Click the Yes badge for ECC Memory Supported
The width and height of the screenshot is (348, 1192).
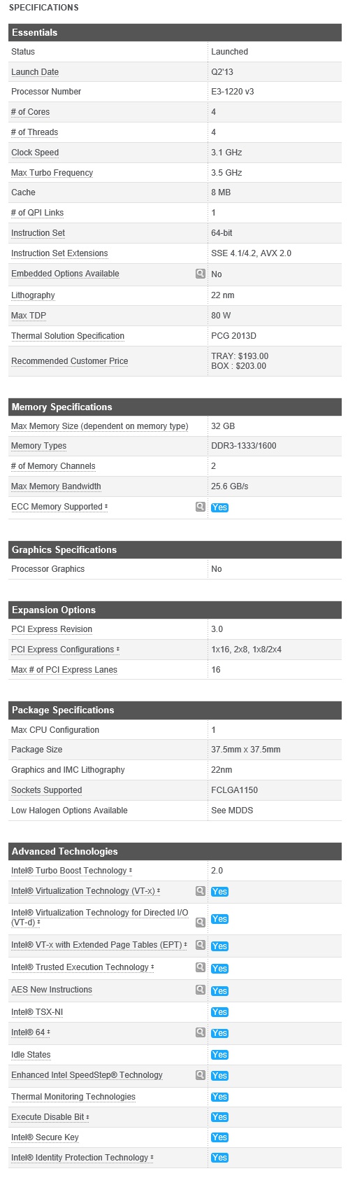219,507
